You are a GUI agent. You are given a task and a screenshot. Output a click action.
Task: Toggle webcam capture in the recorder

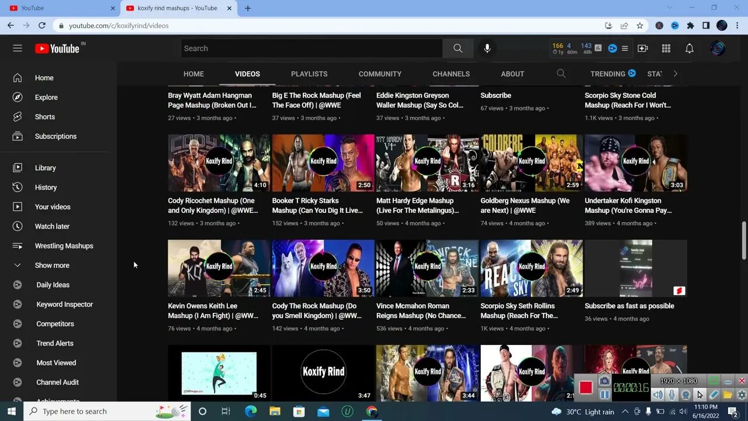pyautogui.click(x=685, y=395)
